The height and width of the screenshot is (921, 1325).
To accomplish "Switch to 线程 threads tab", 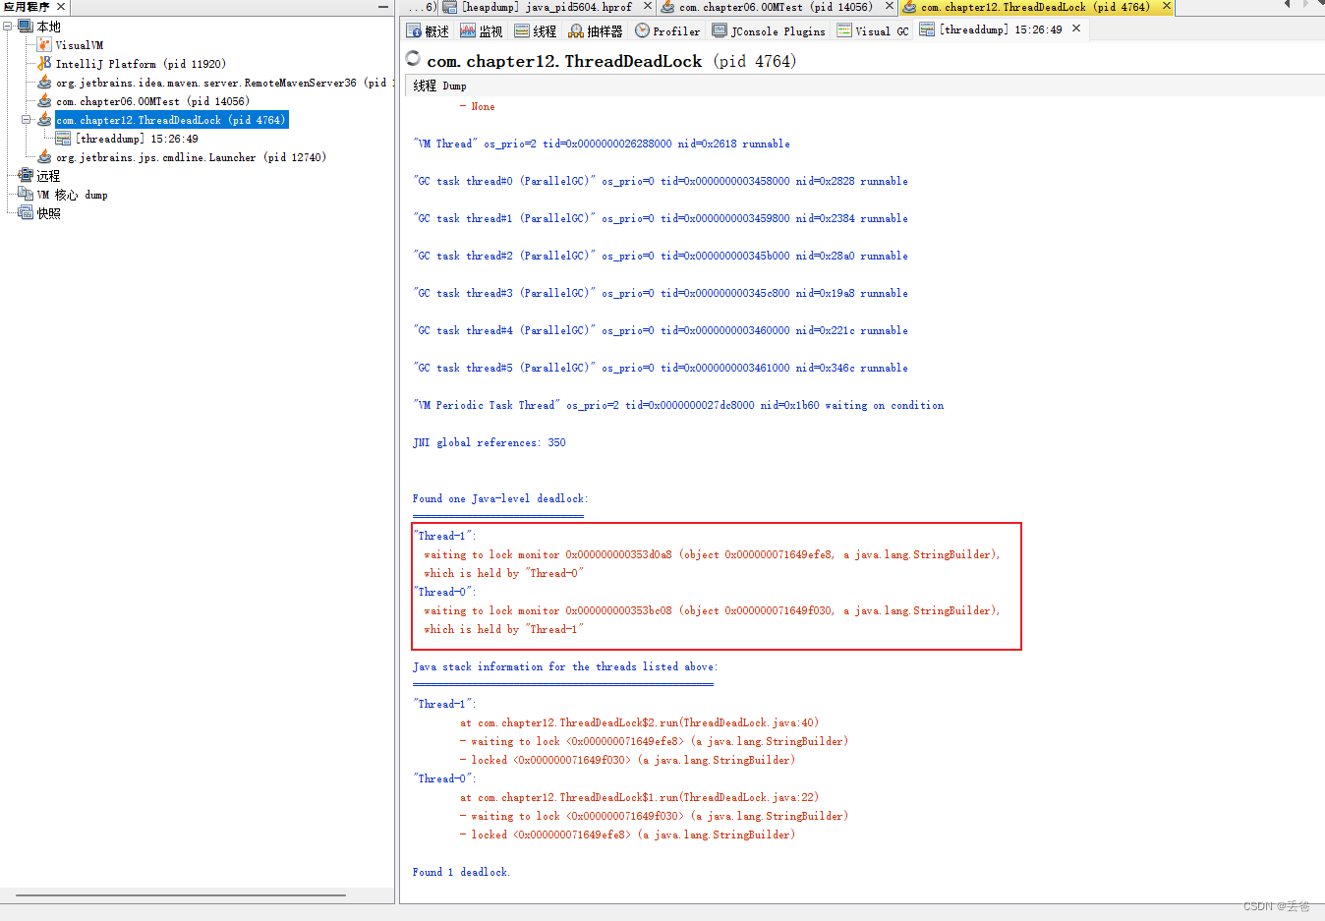I will pos(536,31).
